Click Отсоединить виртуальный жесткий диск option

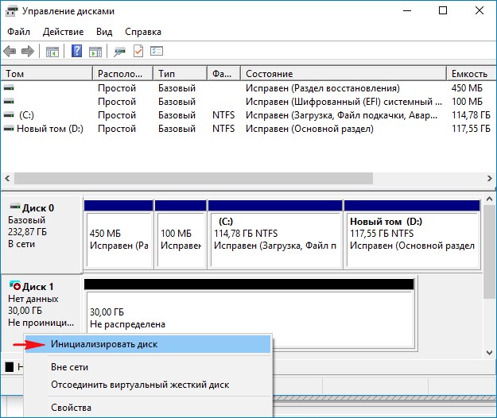[x=139, y=385]
